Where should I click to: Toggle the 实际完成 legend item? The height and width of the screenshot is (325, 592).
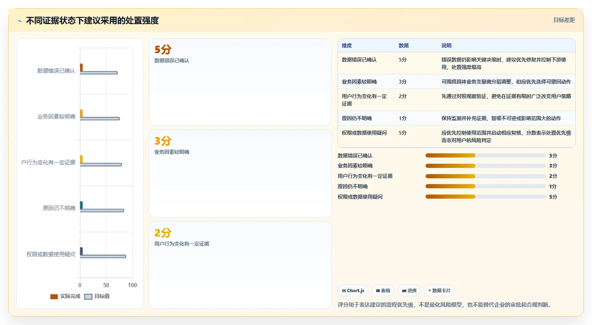coord(65,296)
